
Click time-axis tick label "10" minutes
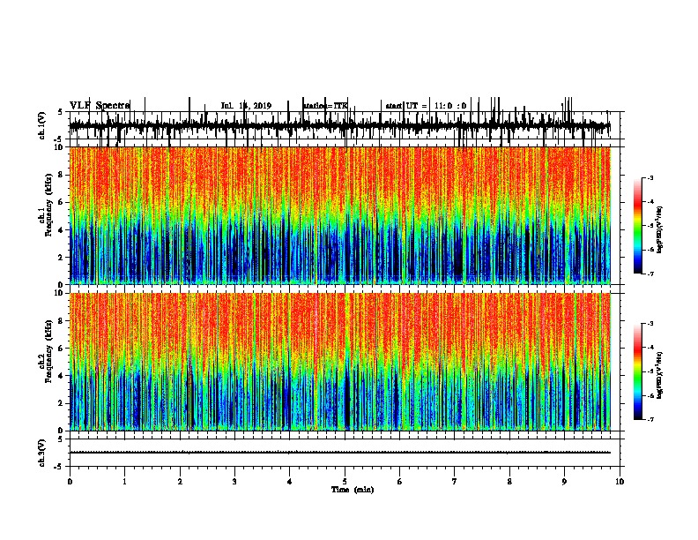coord(620,482)
